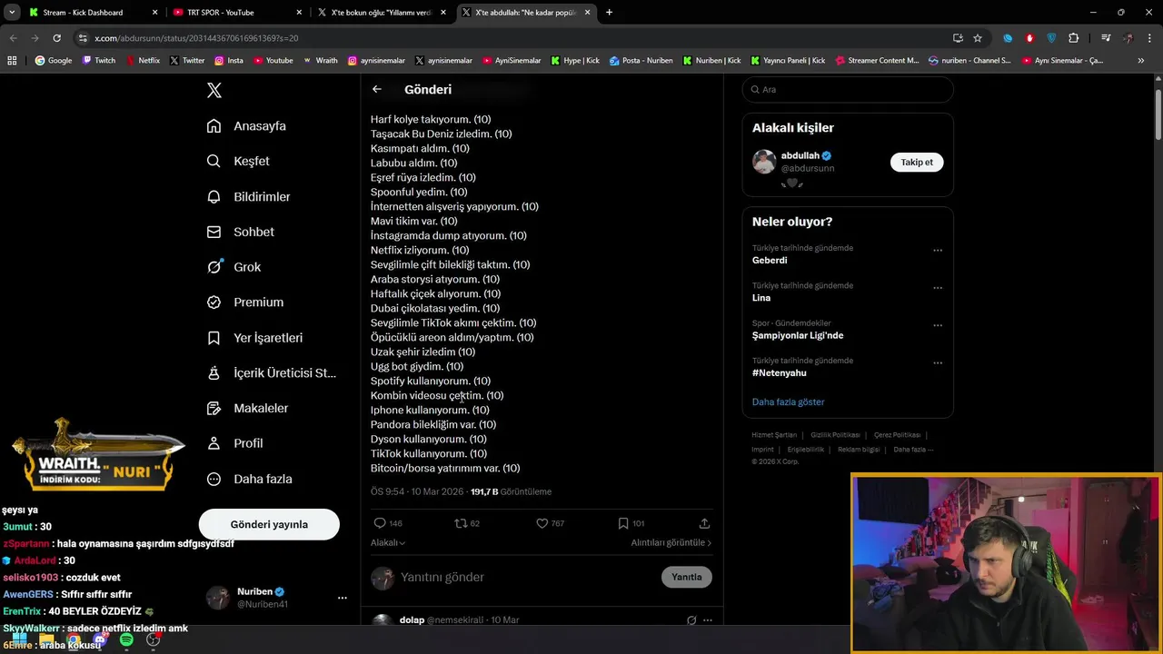Open Profil person icon
1163x654 pixels.
tap(214, 443)
